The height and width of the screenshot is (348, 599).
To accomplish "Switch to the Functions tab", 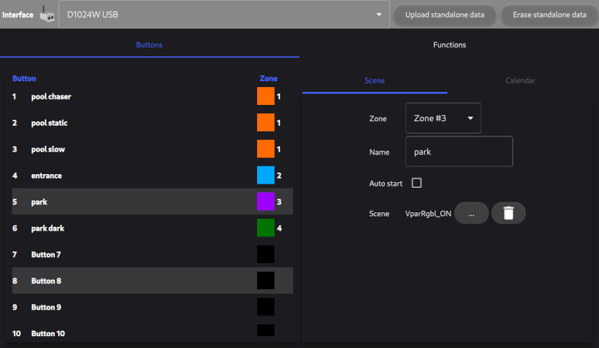I will coord(449,45).
